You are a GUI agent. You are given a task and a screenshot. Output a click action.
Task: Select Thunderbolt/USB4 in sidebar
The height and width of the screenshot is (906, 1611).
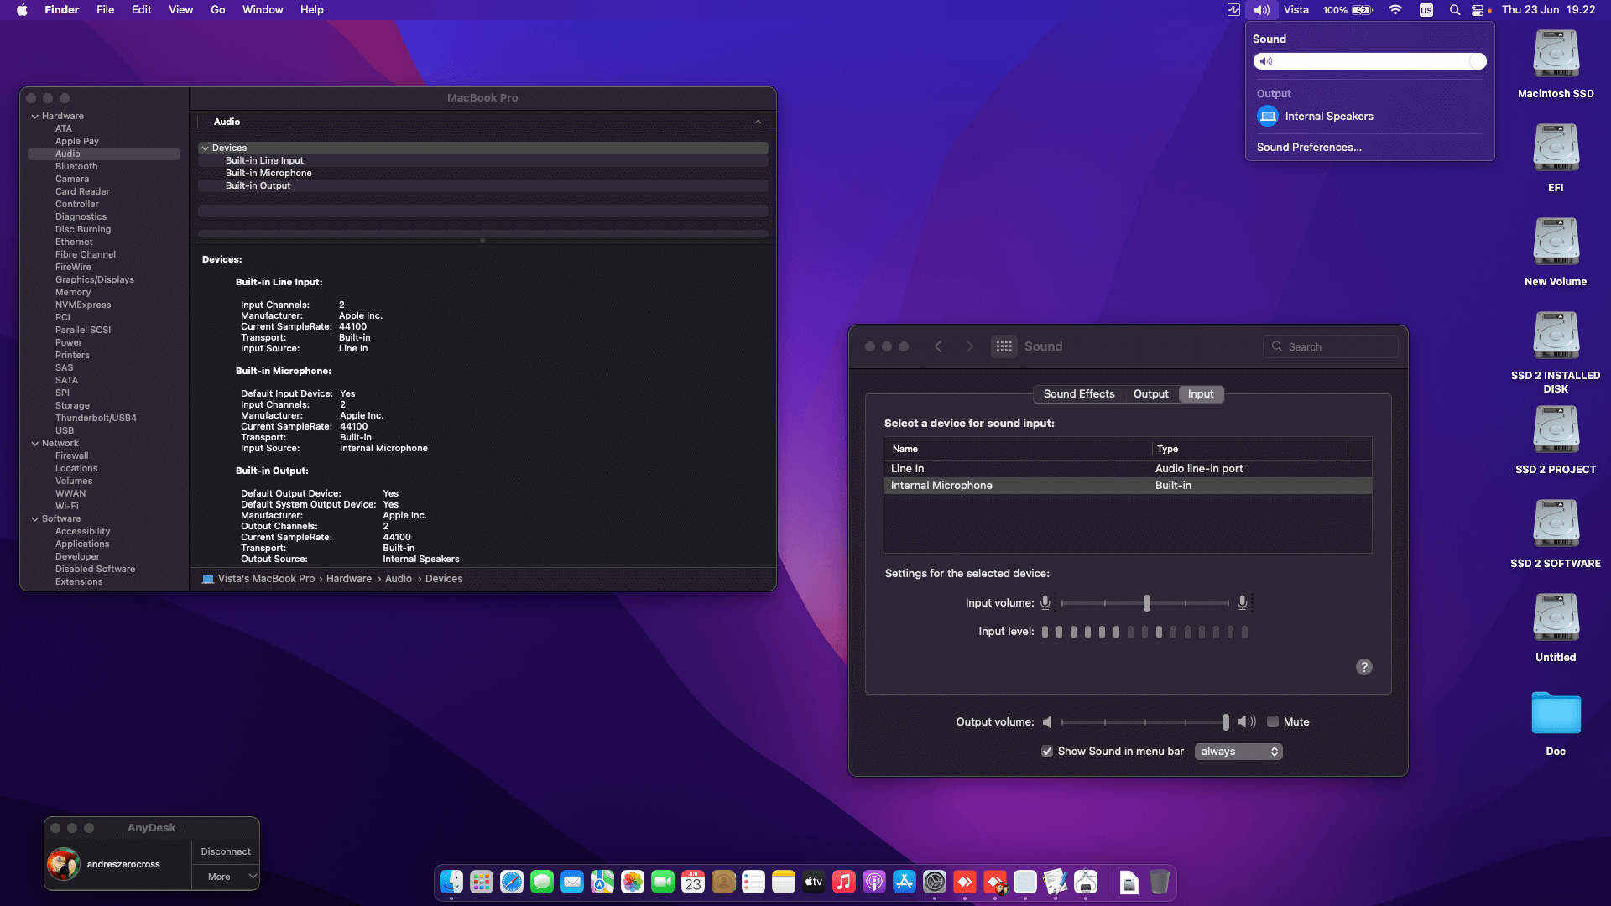pos(96,418)
